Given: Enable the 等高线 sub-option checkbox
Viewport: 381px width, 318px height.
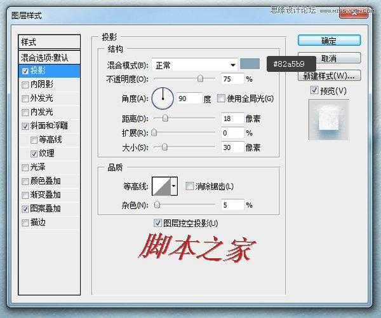Looking at the screenshot, I should (34, 140).
